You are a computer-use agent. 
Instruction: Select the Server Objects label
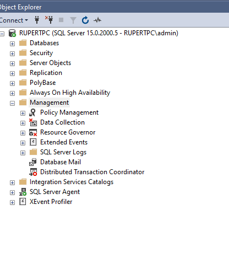click(x=50, y=63)
